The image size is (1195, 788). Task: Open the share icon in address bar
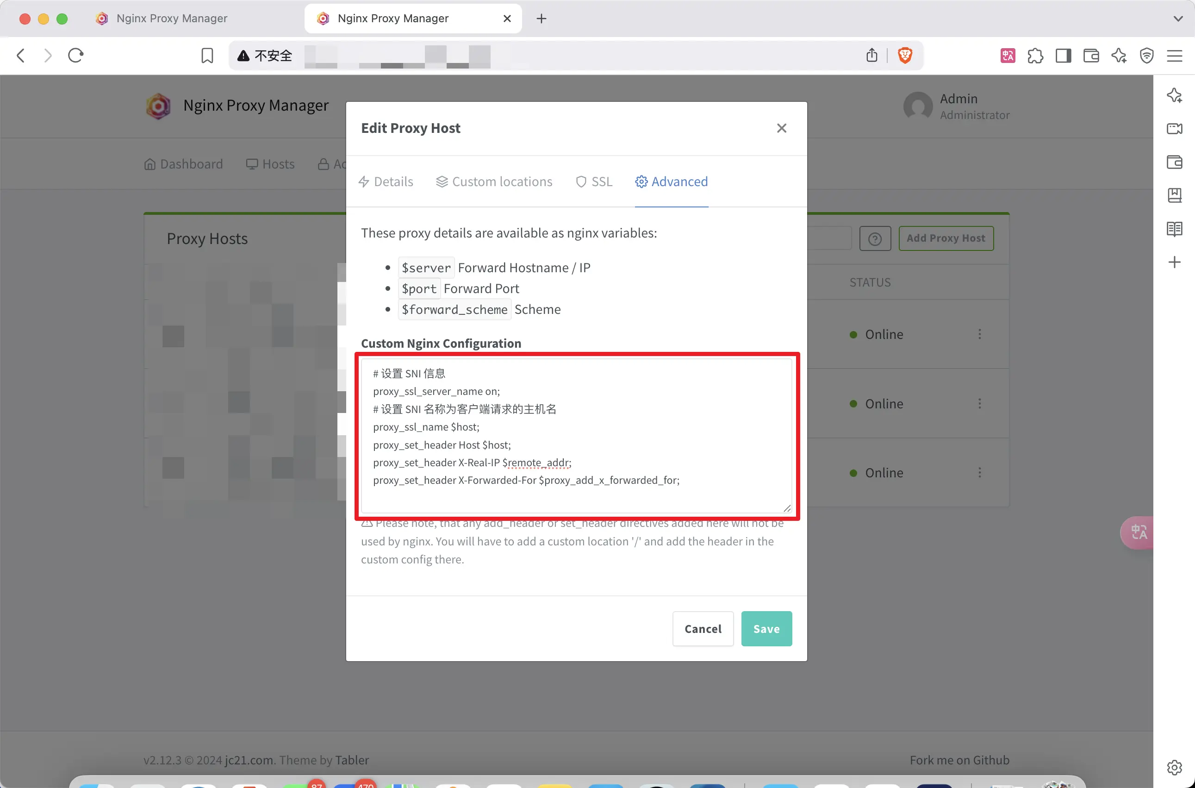tap(871, 55)
